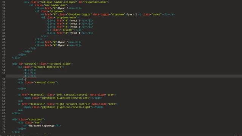Screen dimensions: 242x136
Task: Click line number 61 in the gutter
Action: (3, 91)
